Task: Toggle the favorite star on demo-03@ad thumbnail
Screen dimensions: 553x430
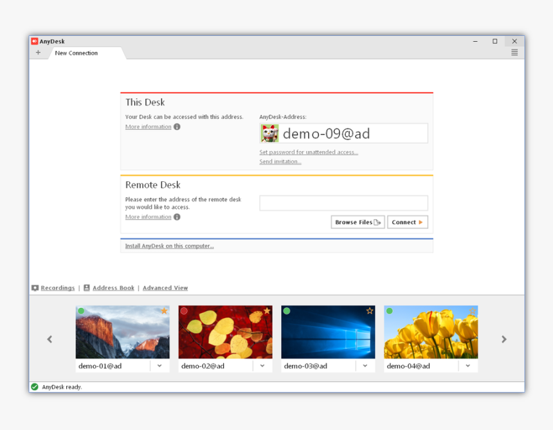Action: click(369, 310)
